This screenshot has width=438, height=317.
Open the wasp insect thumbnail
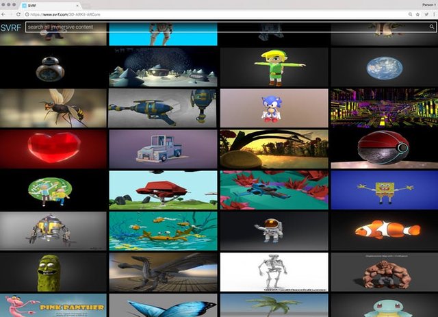click(53, 108)
